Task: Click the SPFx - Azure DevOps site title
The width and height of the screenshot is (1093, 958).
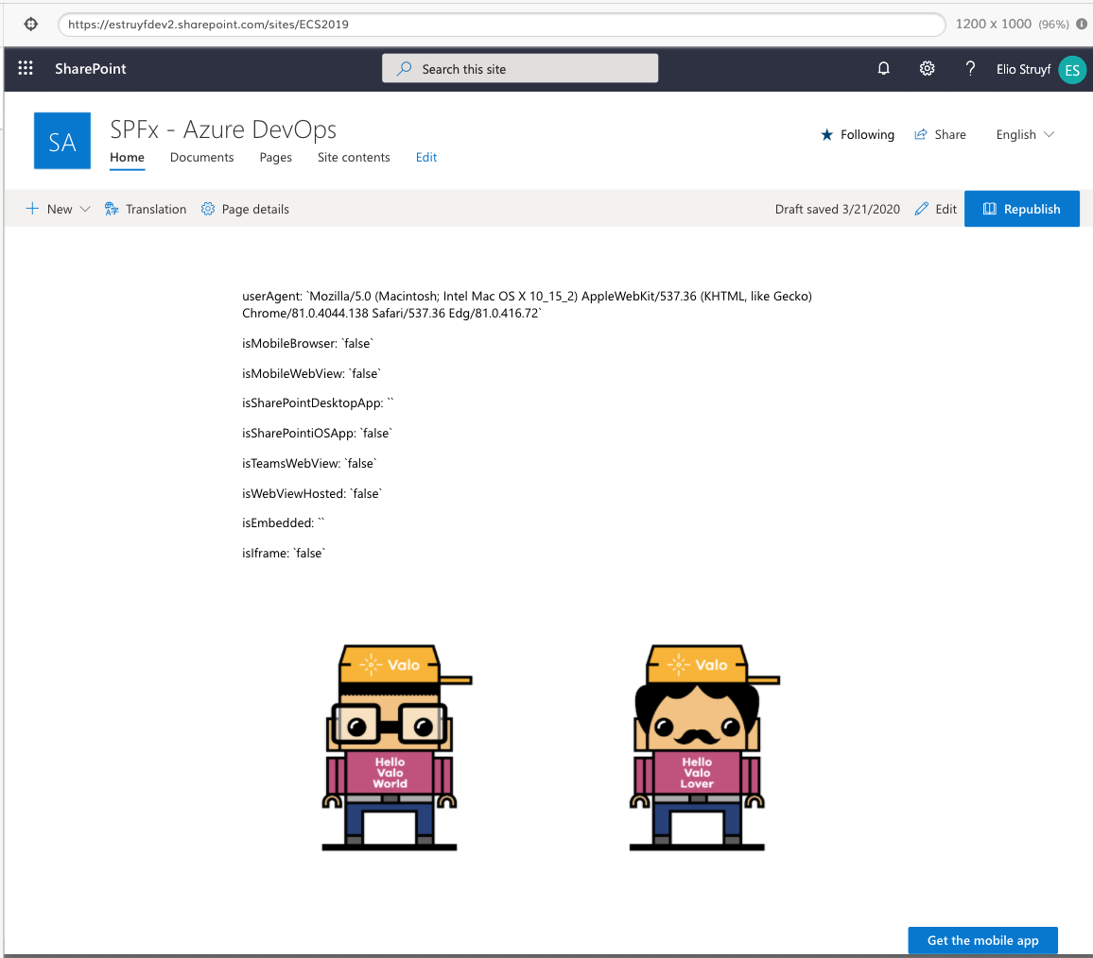Action: pyautogui.click(x=223, y=129)
